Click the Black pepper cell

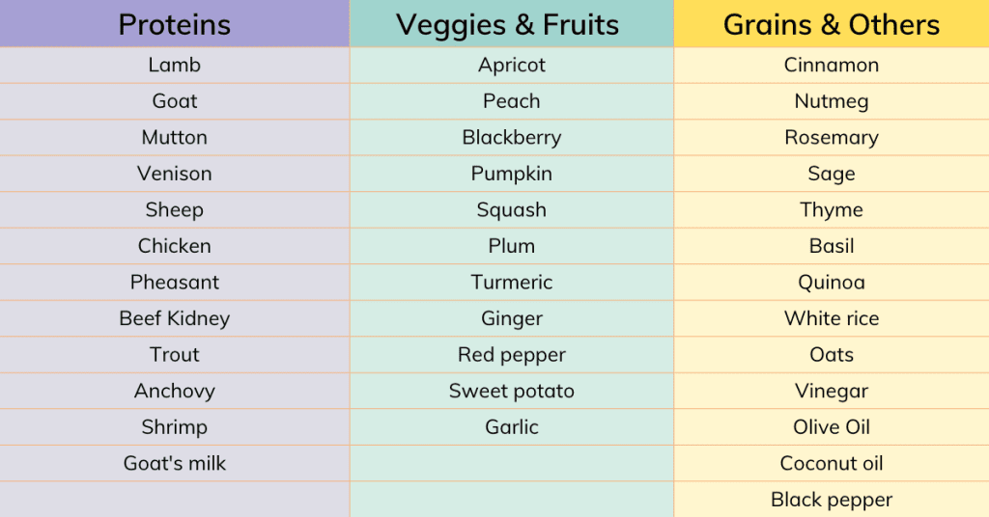pyautogui.click(x=832, y=500)
